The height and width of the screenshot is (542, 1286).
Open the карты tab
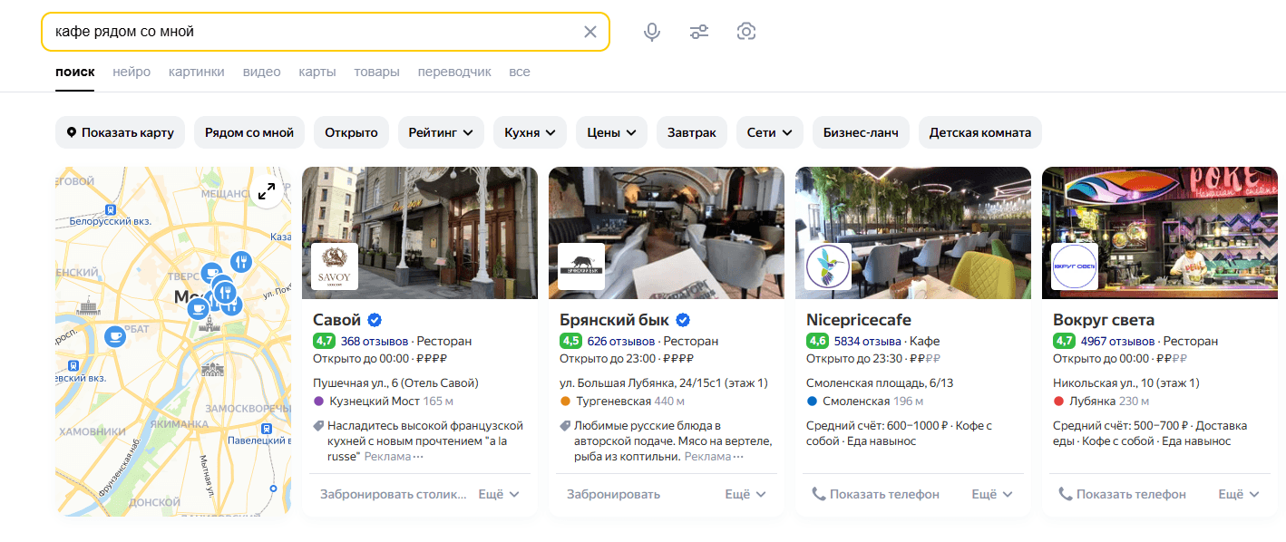[317, 72]
